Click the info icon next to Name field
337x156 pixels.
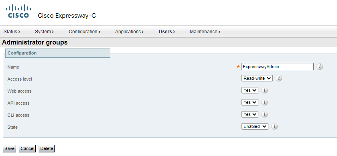click(x=320, y=67)
